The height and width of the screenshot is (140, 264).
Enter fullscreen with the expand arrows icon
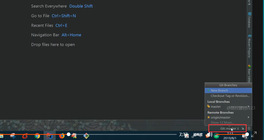(x=254, y=135)
